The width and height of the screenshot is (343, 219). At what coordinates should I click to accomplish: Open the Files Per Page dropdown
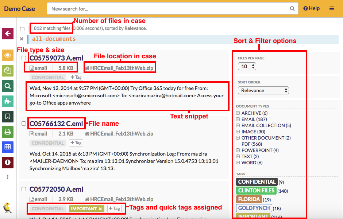click(247, 66)
